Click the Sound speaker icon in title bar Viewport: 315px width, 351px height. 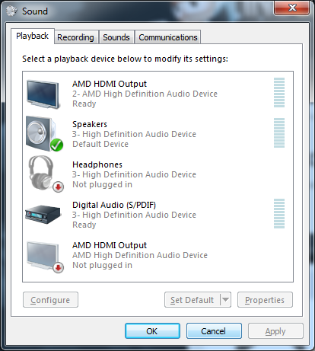[11, 11]
